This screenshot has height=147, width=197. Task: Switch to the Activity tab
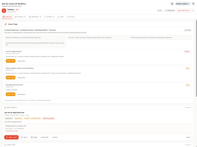point(71,17)
